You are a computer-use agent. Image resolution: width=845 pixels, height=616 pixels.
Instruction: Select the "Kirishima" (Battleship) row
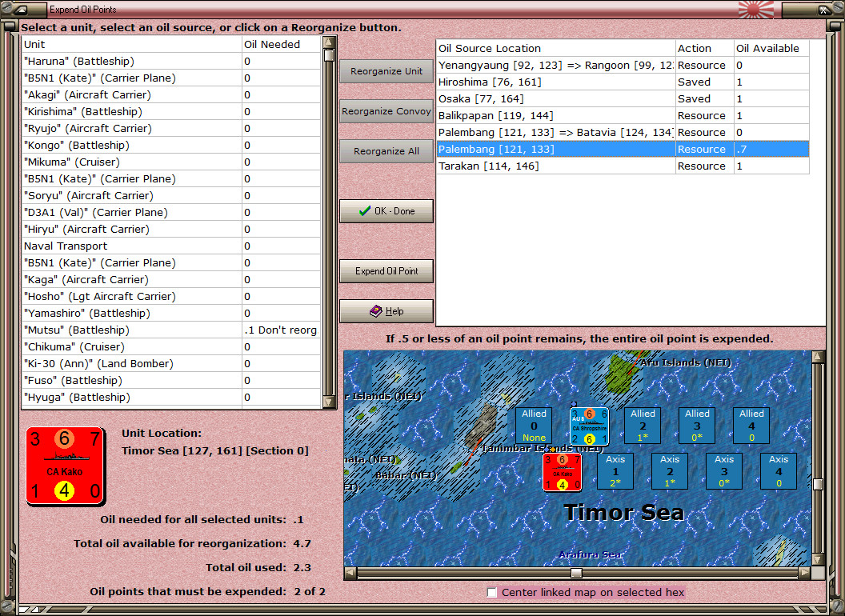[171, 111]
